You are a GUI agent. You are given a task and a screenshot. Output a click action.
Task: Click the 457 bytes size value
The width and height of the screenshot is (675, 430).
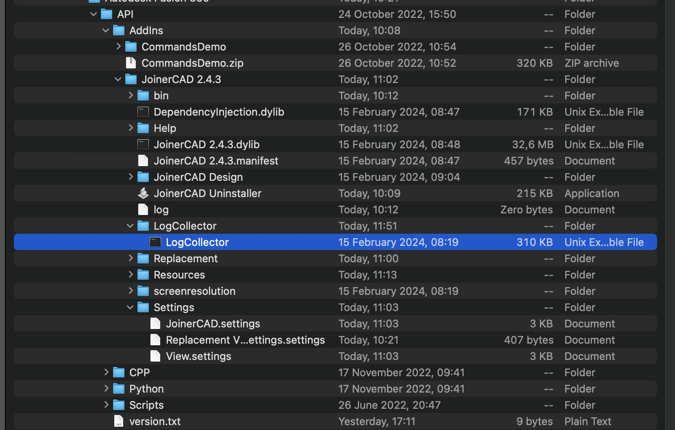[529, 161]
